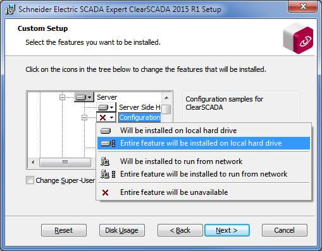Image resolution: width=322 pixels, height=251 pixels.
Task: Open Disk Usage information
Action: coord(122,230)
